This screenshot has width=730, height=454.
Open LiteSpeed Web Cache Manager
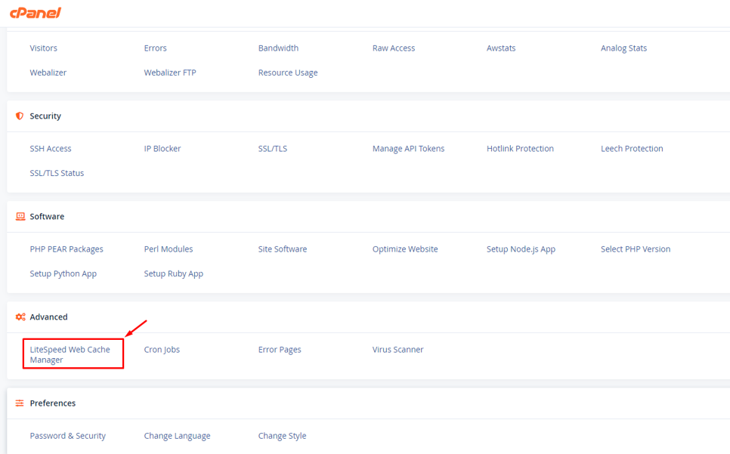click(70, 354)
